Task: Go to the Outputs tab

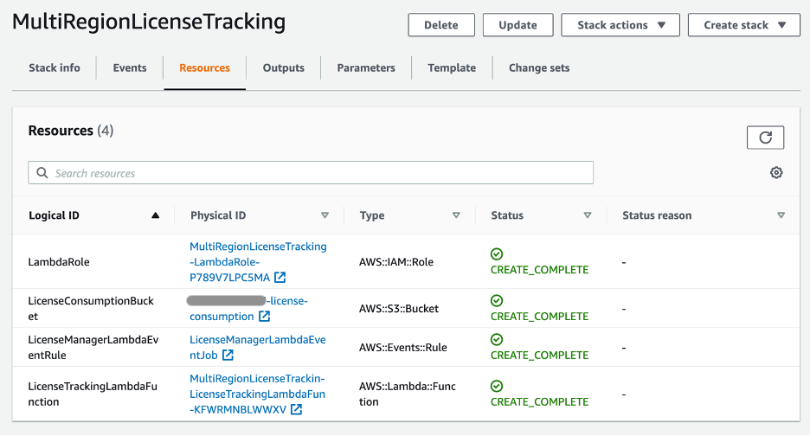Action: 284,67
